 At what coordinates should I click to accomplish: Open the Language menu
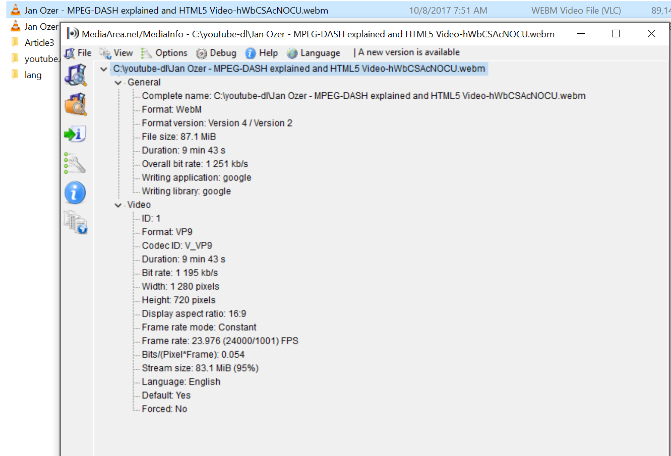314,52
